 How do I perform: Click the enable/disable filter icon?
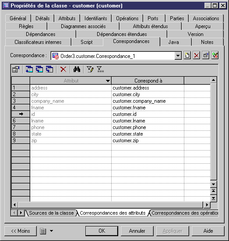pyautogui.click(x=100, y=69)
